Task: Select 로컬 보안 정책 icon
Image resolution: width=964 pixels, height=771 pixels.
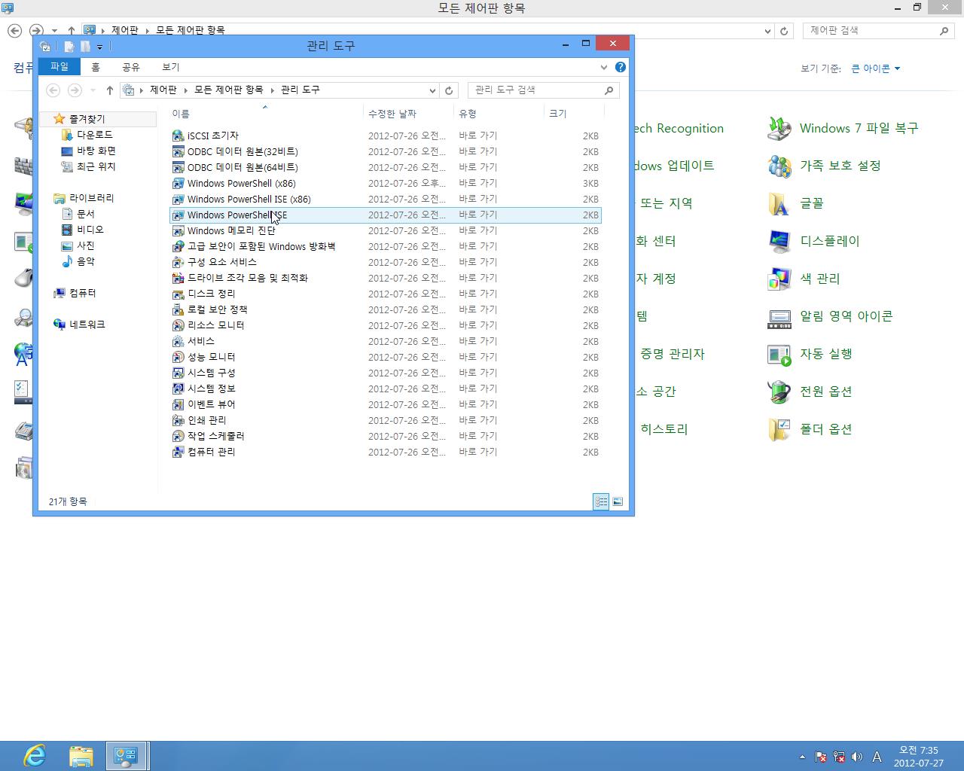Action: [x=178, y=309]
